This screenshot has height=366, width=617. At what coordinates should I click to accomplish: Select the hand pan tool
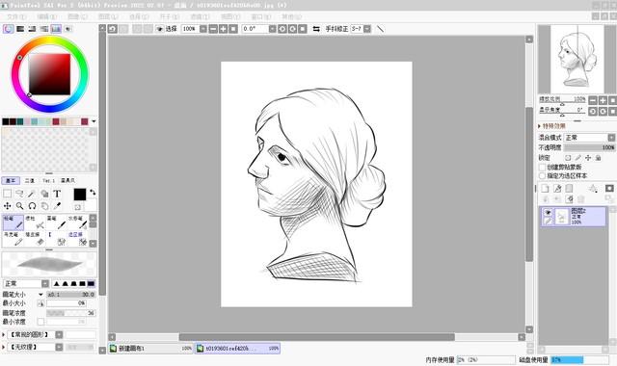click(44, 206)
